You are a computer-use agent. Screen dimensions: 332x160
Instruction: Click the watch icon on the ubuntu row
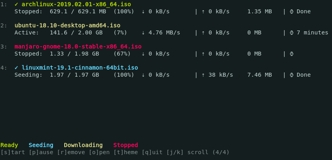(292, 32)
